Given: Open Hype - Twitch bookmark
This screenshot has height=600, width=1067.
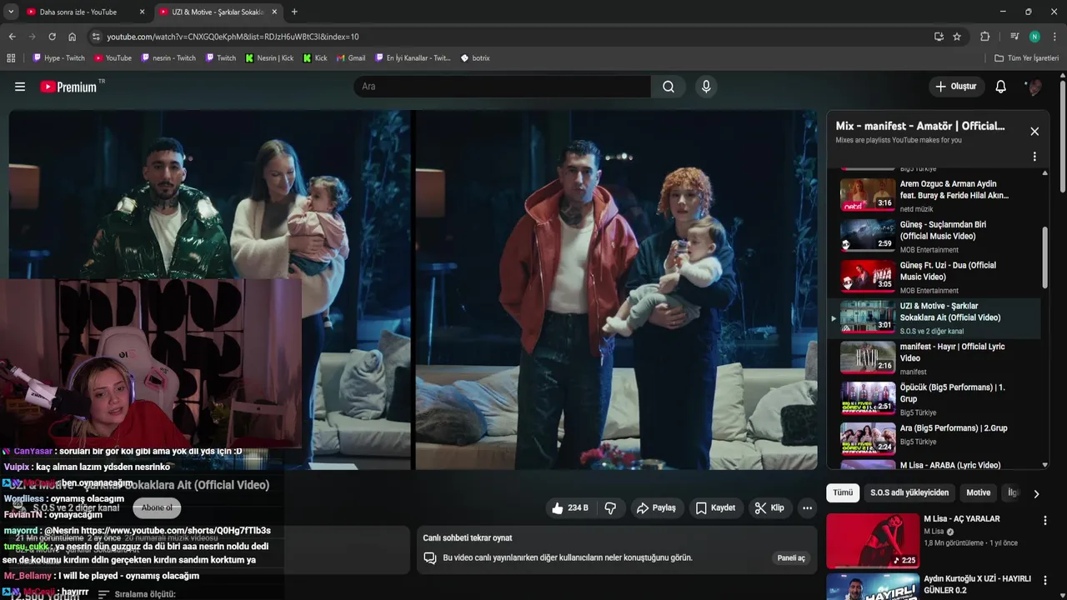Looking at the screenshot, I should point(58,58).
